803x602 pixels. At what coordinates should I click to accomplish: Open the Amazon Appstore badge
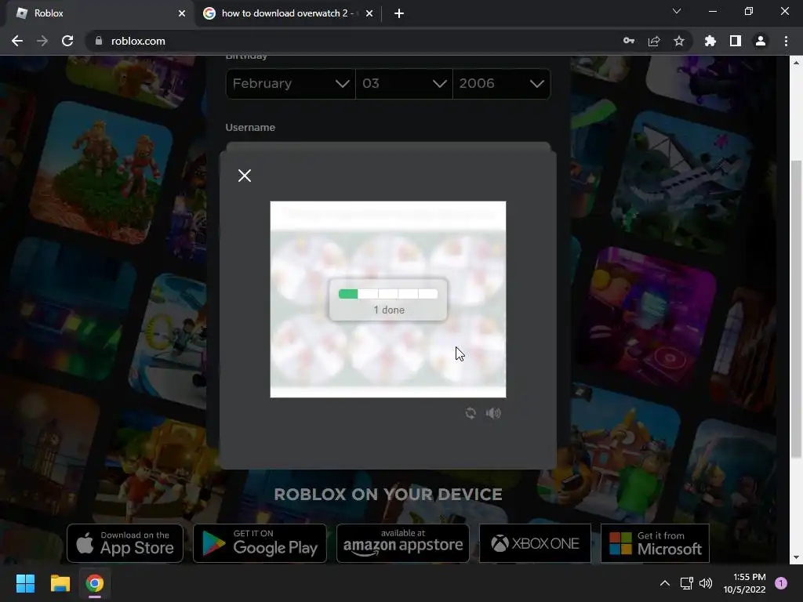[x=403, y=543]
